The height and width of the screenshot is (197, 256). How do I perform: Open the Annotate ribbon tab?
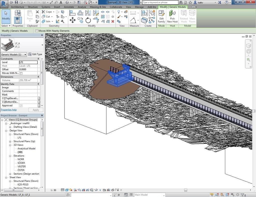[69, 7]
